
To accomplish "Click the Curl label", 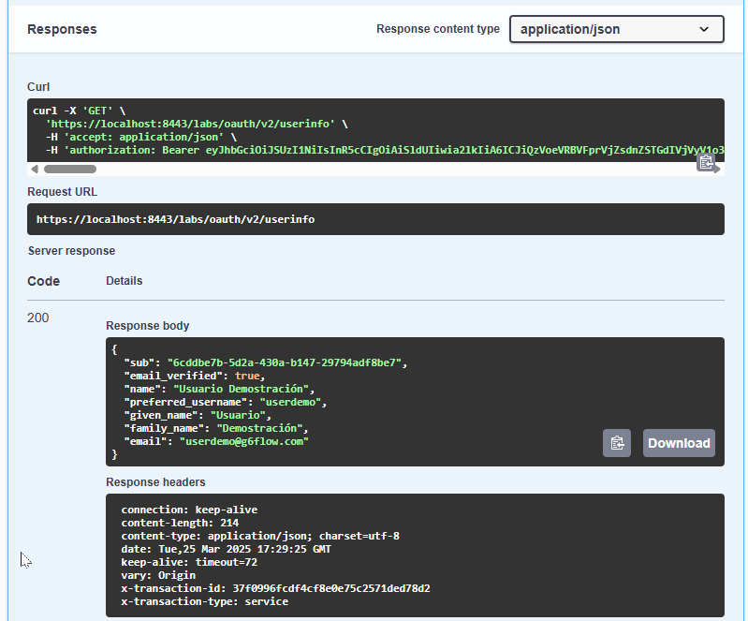I will pyautogui.click(x=38, y=87).
